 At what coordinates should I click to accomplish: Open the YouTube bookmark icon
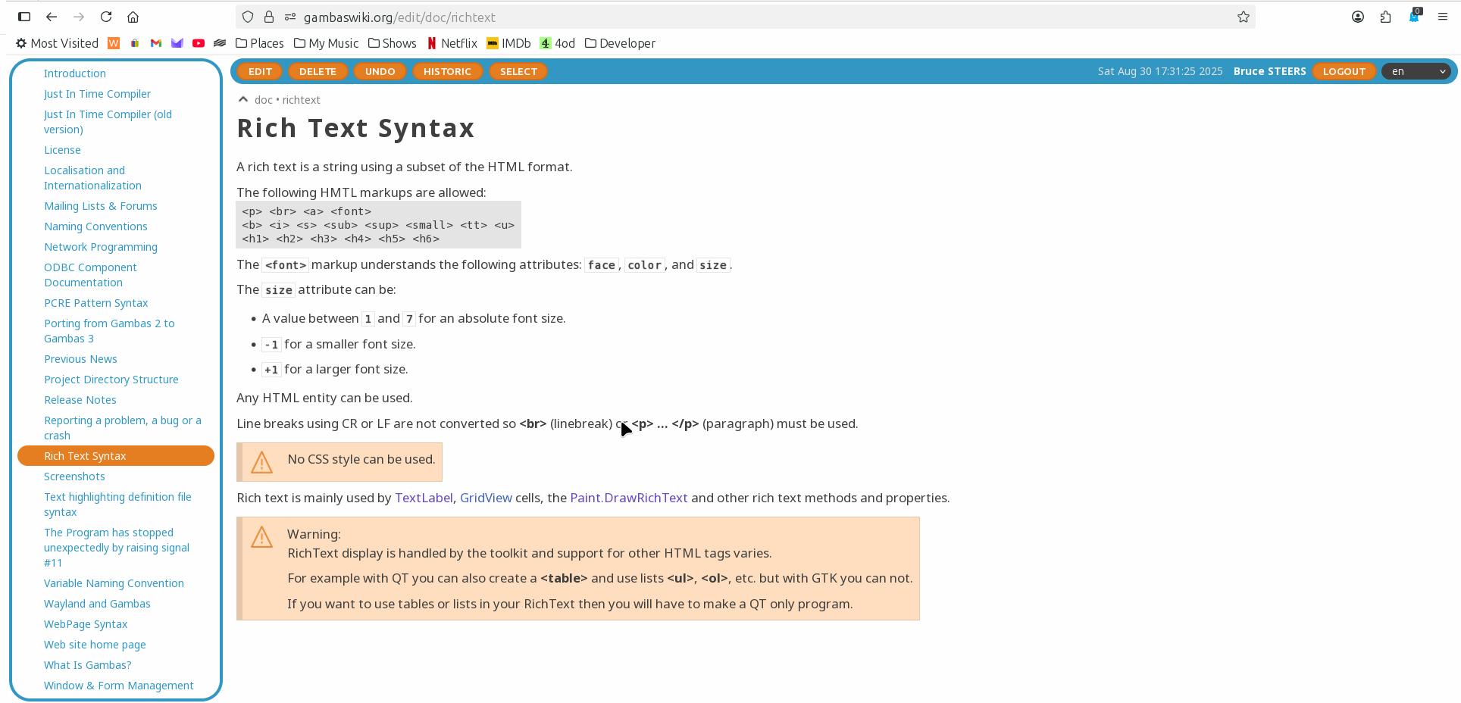pos(199,43)
